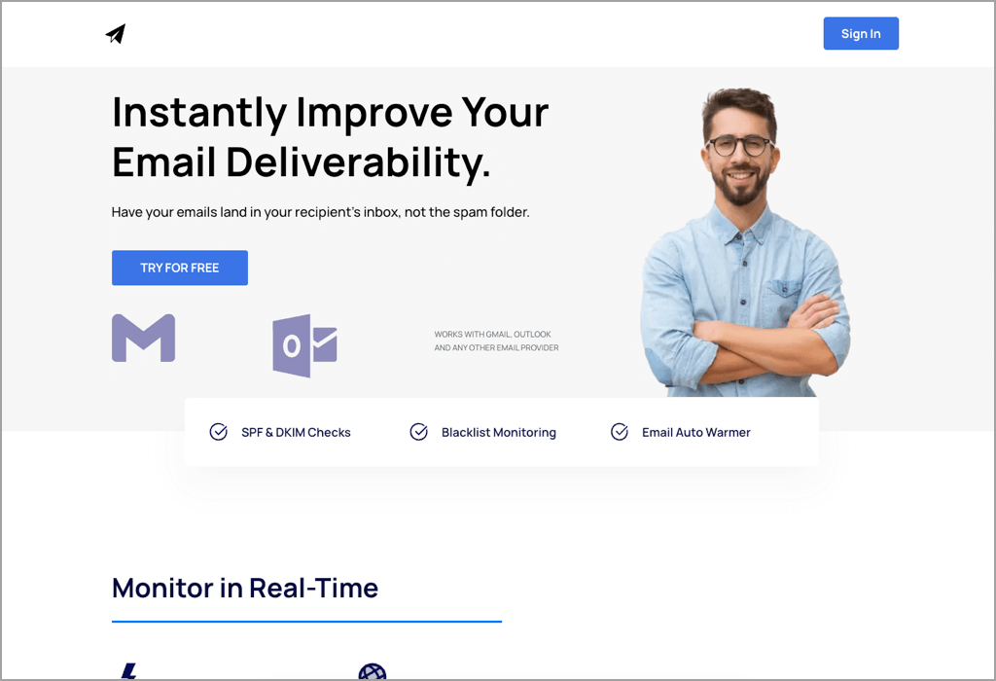Click the "Email Auto Warmer" text

(x=696, y=433)
